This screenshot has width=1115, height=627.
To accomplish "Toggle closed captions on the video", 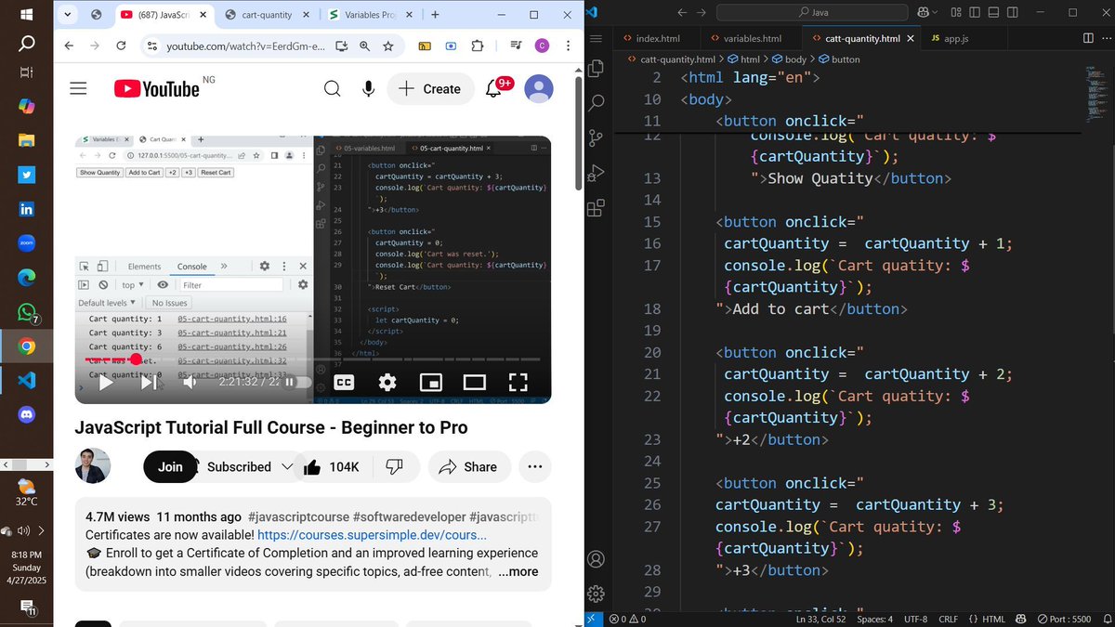I will point(344,382).
